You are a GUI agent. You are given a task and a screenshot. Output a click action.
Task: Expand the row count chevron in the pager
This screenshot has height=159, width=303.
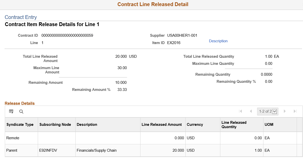274,111
